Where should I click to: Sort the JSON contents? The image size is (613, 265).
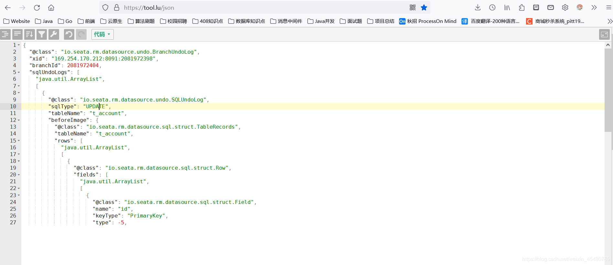click(x=29, y=34)
